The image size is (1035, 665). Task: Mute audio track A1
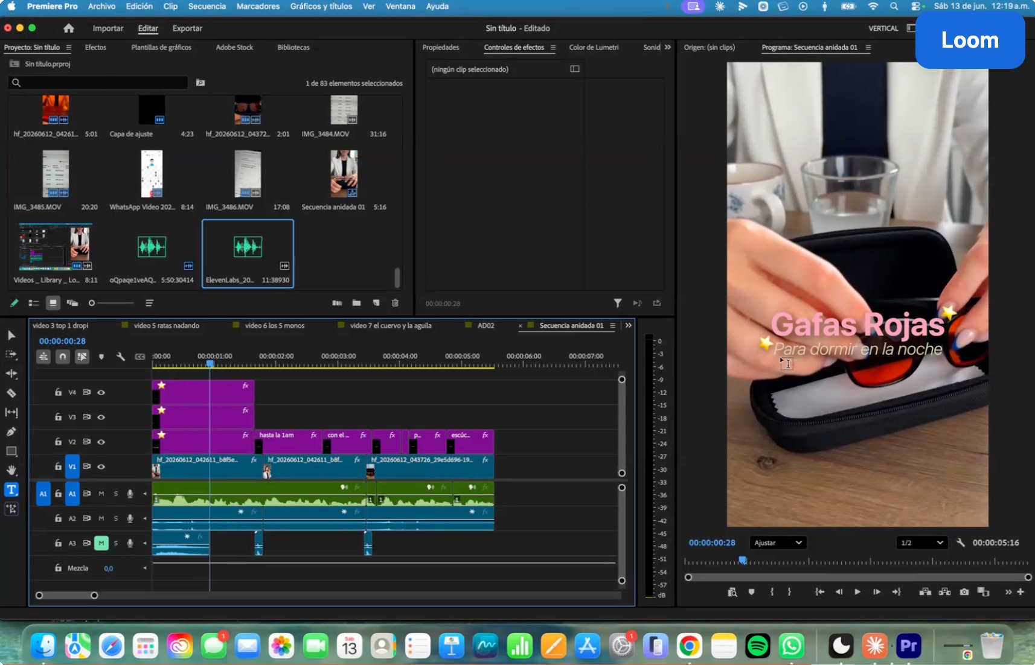pyautogui.click(x=101, y=494)
